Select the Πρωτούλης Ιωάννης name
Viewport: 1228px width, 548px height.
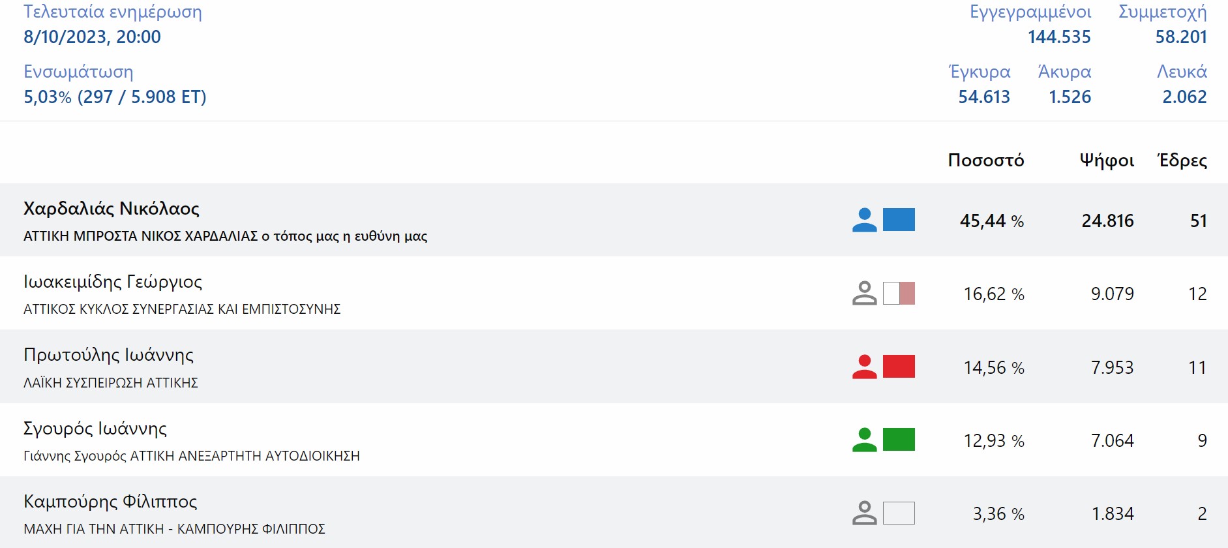[108, 355]
